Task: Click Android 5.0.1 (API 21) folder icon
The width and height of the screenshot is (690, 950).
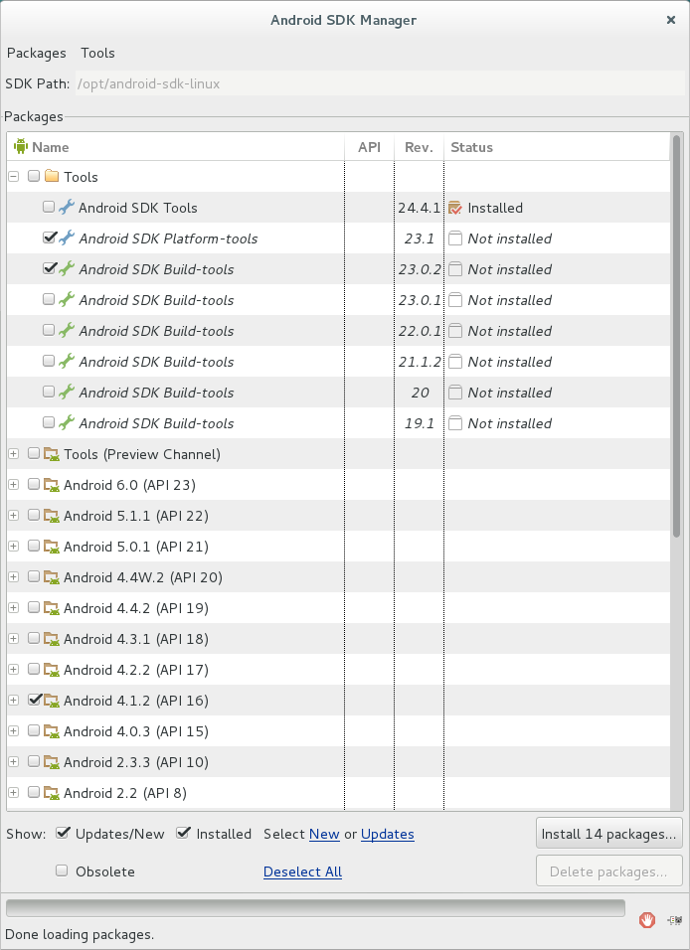Action: click(52, 547)
